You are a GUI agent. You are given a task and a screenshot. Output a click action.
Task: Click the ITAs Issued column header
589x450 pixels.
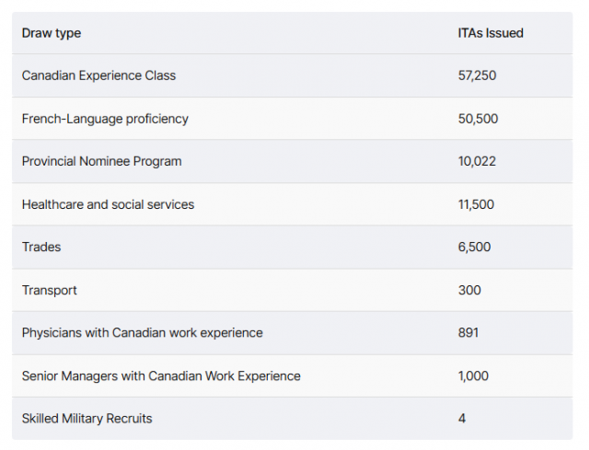tap(491, 33)
